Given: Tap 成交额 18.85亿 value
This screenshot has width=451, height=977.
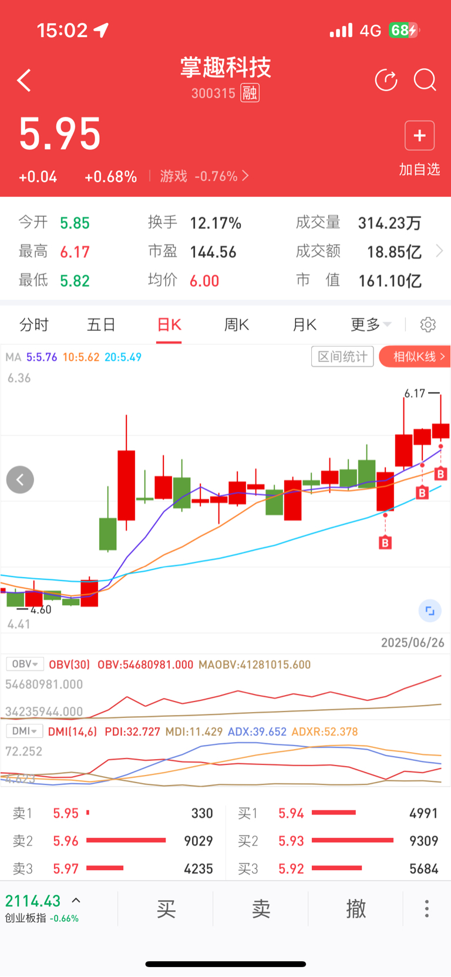Looking at the screenshot, I should tap(394, 252).
